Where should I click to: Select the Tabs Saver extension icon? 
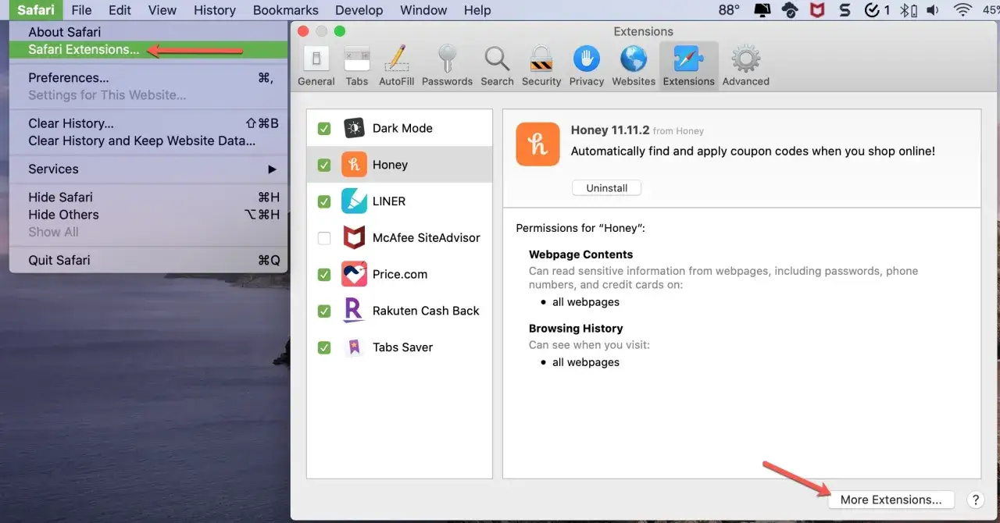click(354, 347)
